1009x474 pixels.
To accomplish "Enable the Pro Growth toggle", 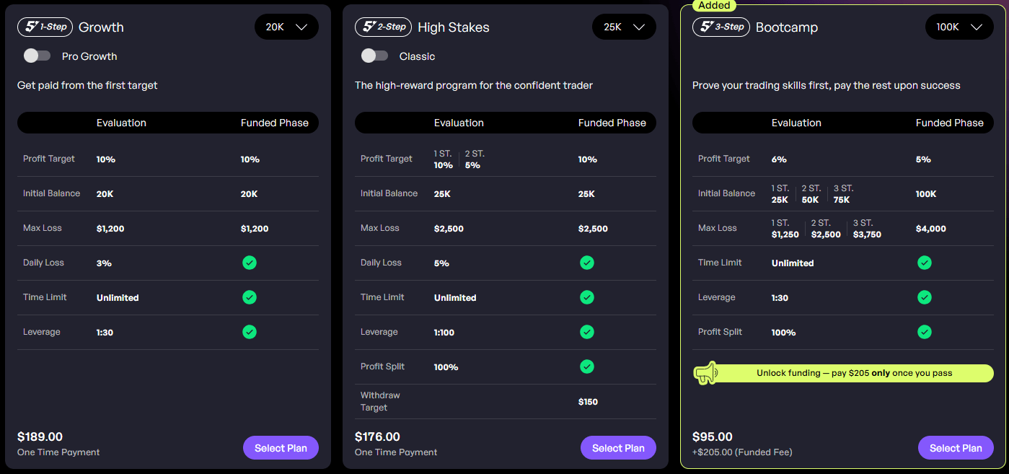I will tap(38, 56).
